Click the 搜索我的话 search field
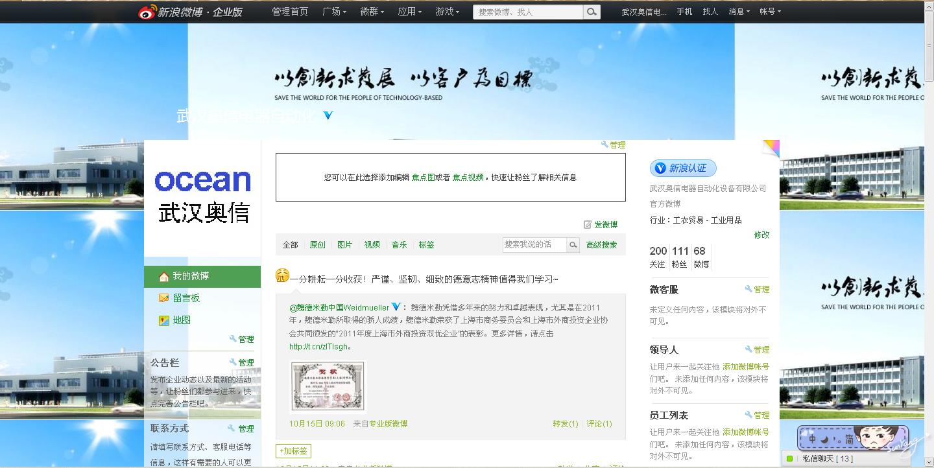Viewport: 934px width, 468px height. click(x=534, y=244)
